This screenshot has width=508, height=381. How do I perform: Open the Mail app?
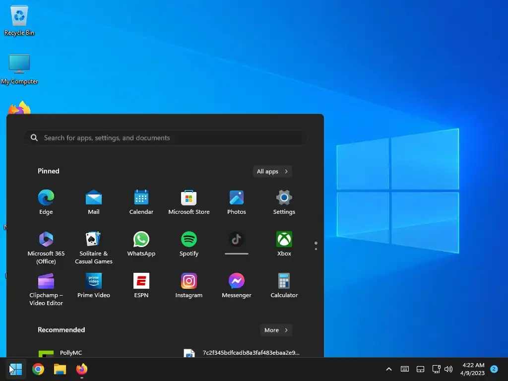tap(94, 202)
